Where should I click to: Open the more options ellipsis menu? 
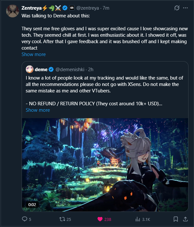click(x=185, y=7)
